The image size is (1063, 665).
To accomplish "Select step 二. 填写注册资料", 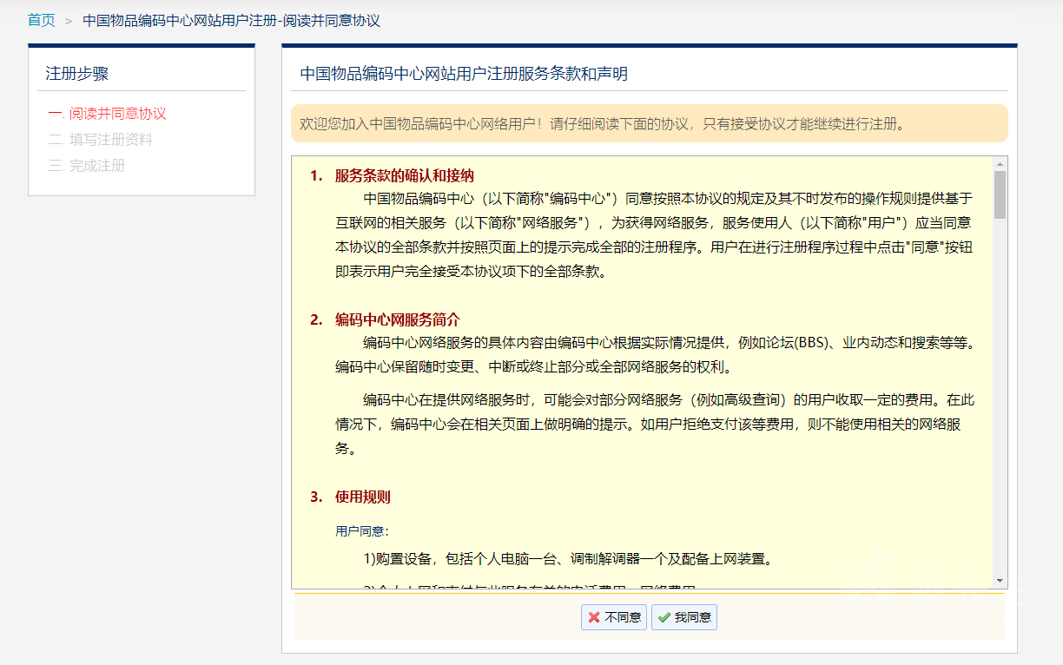I will [x=100, y=139].
